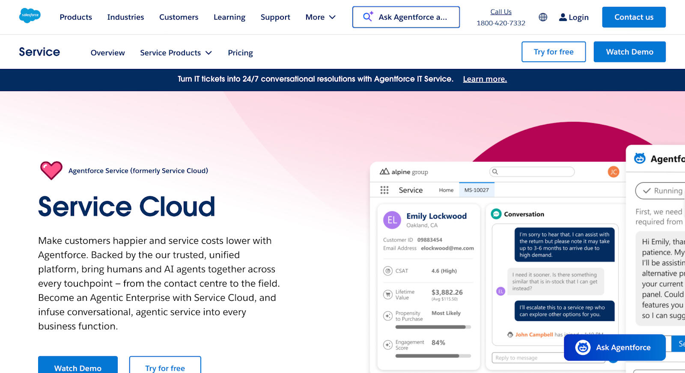This screenshot has width=685, height=373.
Task: Go to the Pricing tab
Action: [240, 53]
